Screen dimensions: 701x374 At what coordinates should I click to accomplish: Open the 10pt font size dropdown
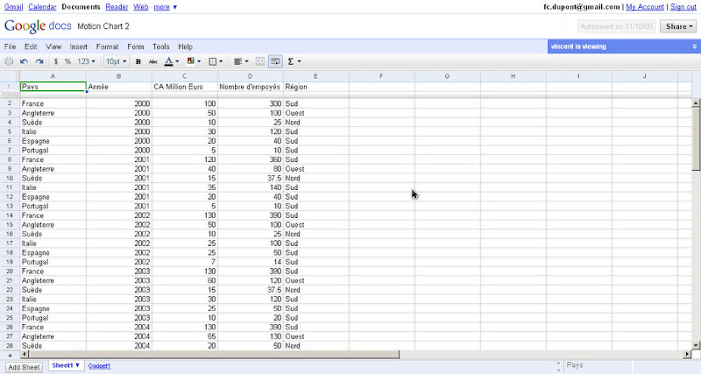click(117, 61)
